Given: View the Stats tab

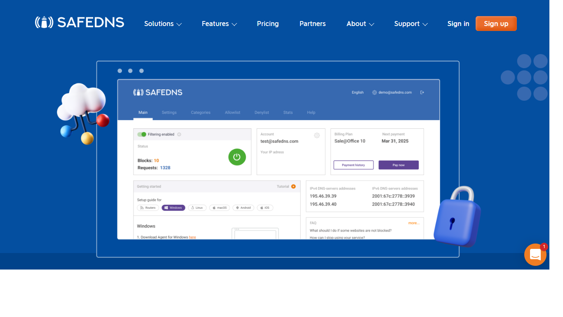Looking at the screenshot, I should [x=288, y=113].
